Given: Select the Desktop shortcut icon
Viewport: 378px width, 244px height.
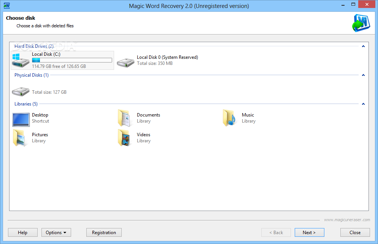Looking at the screenshot, I should [21, 120].
